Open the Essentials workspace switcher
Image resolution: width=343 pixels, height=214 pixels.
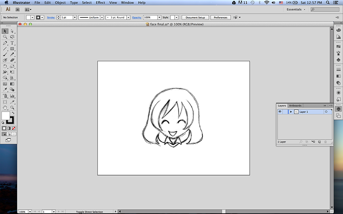(x=296, y=10)
